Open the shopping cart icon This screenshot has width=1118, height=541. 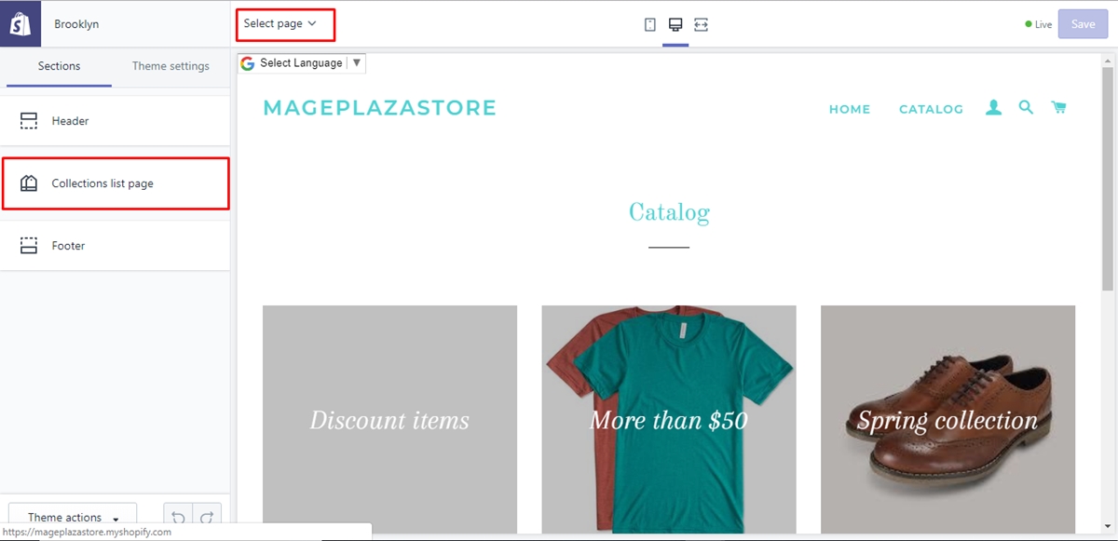point(1058,107)
